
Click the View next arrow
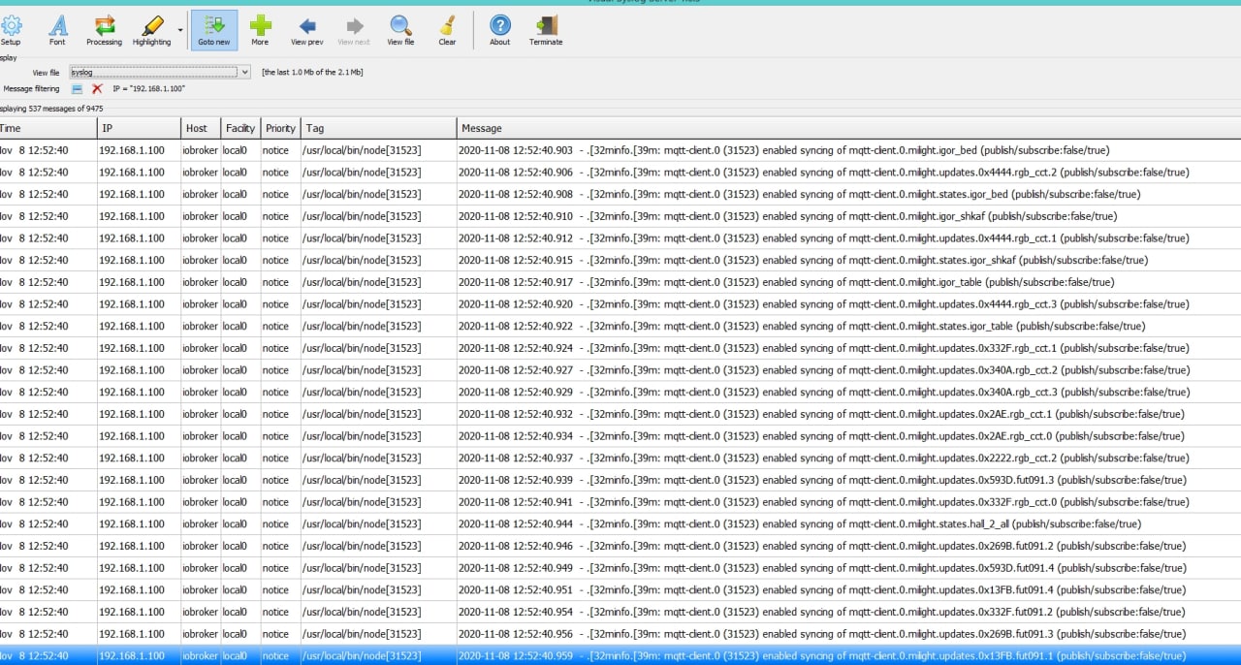coord(354,30)
